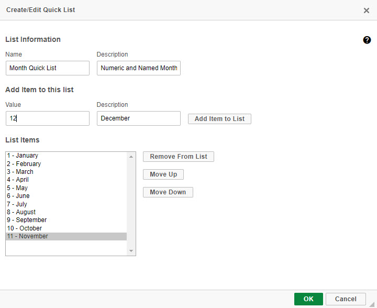377x308 pixels.
Task: Click the list scrollbar down arrow
Action: coord(131,251)
